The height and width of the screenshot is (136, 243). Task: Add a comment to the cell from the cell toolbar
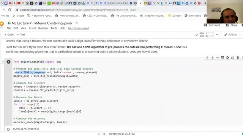tap(222, 57)
